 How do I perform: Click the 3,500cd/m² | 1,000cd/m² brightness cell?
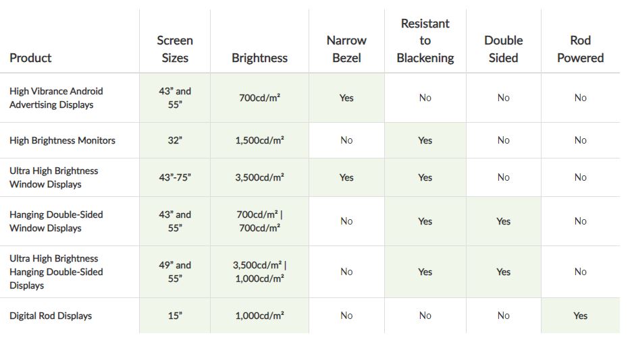[x=260, y=272]
